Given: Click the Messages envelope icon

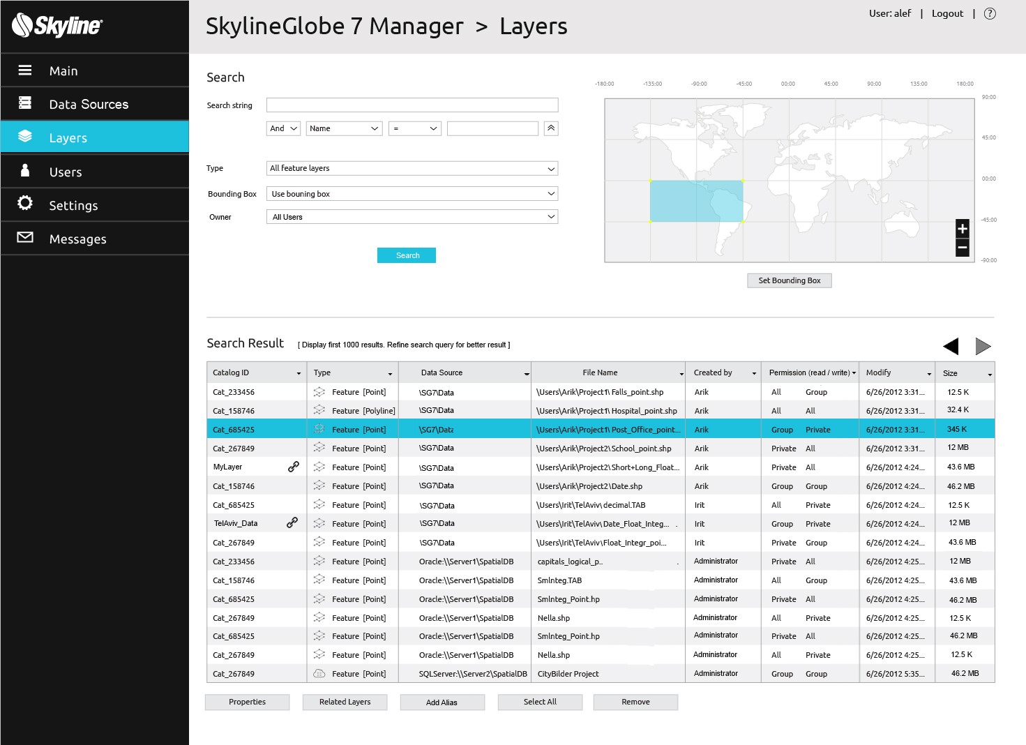Looking at the screenshot, I should tap(25, 237).
